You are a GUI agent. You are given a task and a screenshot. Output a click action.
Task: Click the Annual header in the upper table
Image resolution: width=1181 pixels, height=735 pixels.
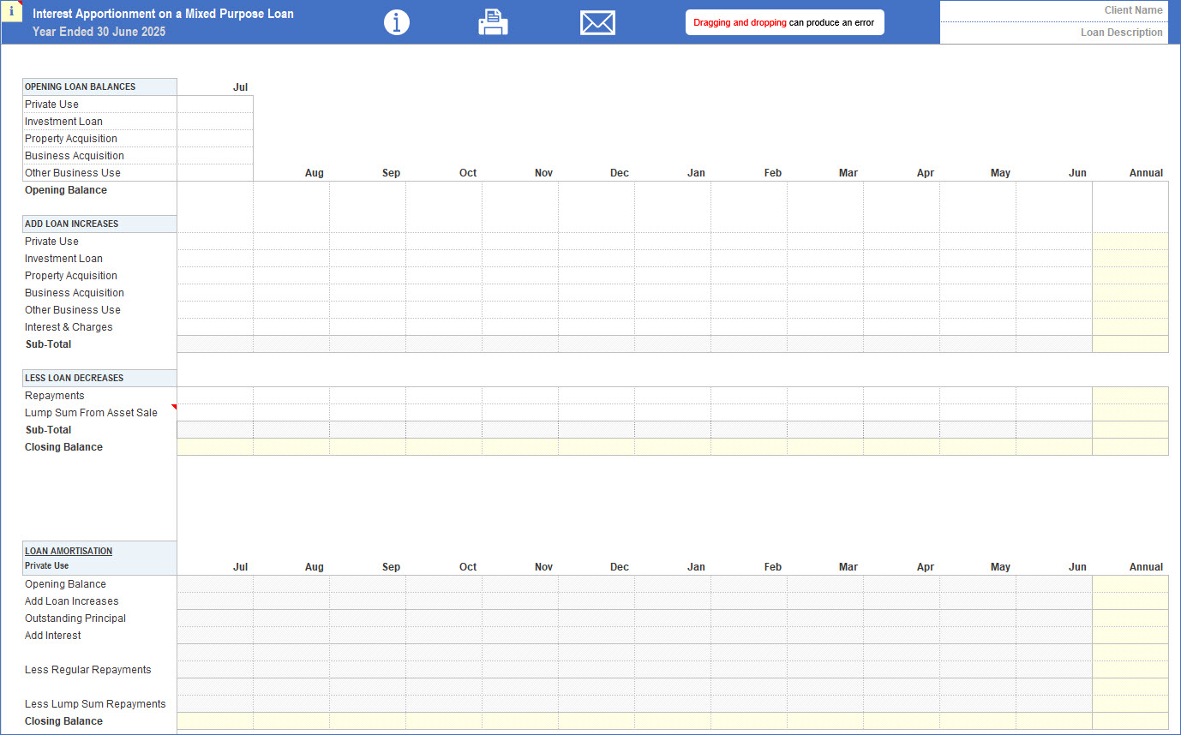(x=1146, y=173)
